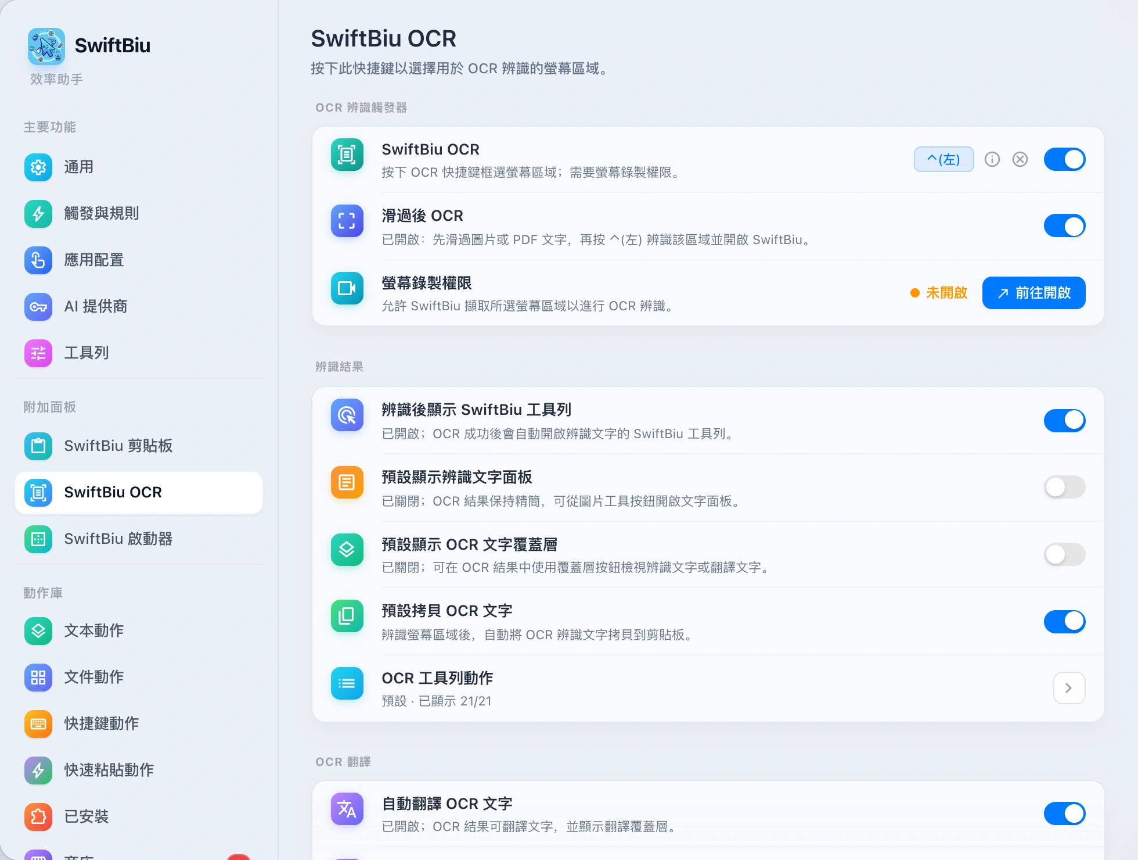Open the 快速粘貼動作 bolt icon
This screenshot has height=860, width=1138.
[38, 771]
